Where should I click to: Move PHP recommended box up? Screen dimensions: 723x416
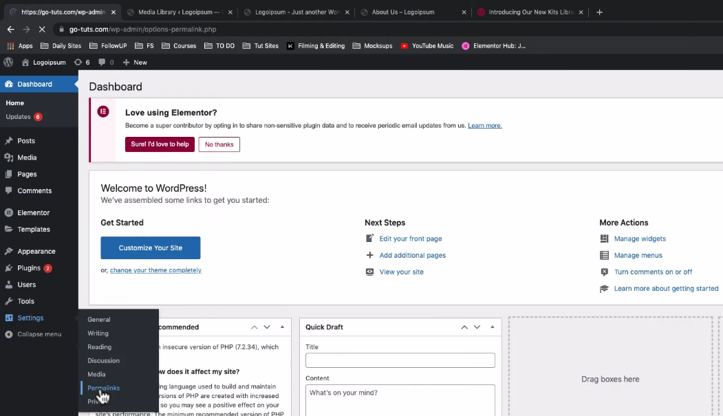coord(254,327)
